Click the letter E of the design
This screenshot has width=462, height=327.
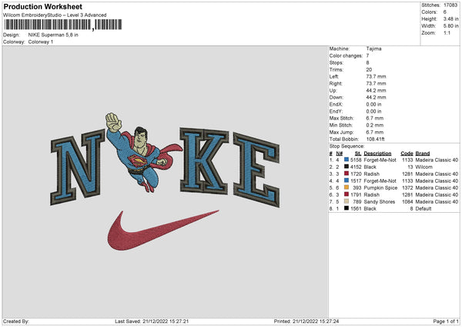tap(256, 170)
